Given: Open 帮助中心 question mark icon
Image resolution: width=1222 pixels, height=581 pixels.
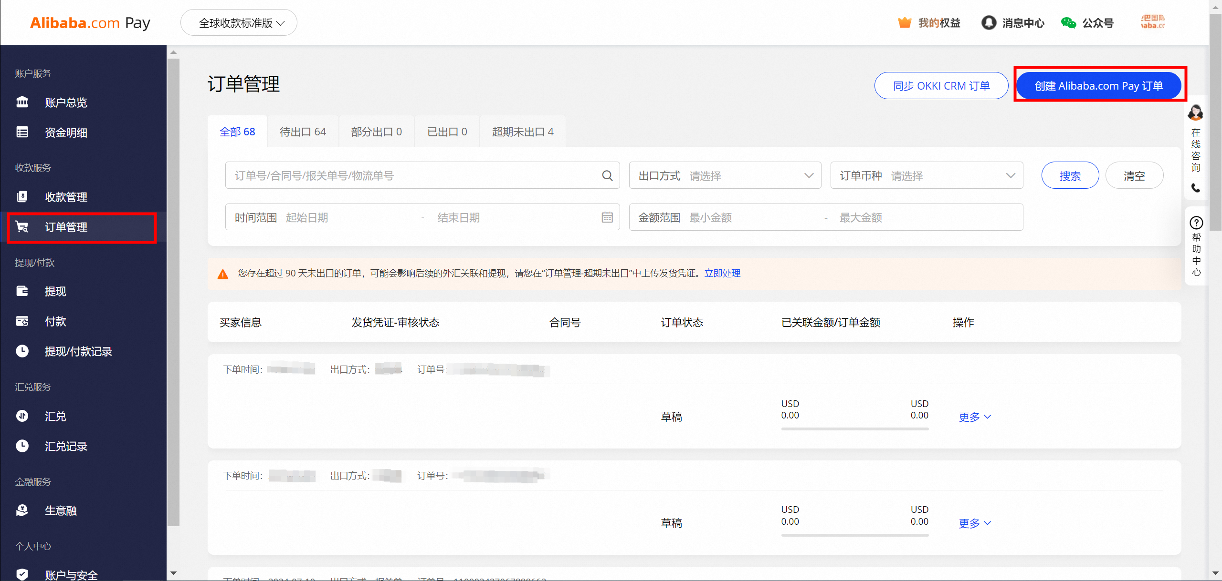Looking at the screenshot, I should [1196, 223].
